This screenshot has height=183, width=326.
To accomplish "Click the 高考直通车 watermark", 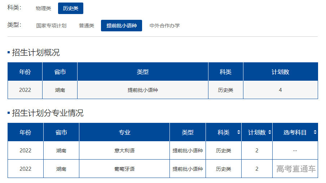I will (x=296, y=169).
